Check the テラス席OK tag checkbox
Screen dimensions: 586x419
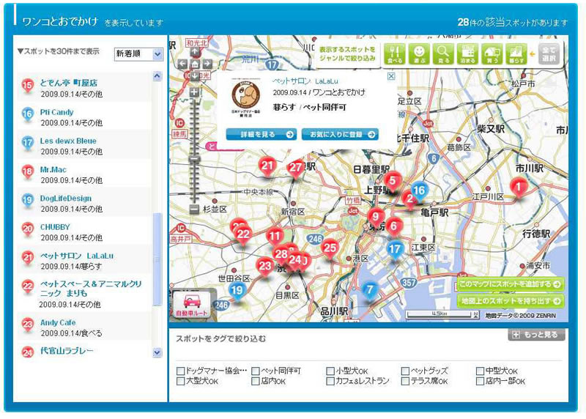(405, 381)
